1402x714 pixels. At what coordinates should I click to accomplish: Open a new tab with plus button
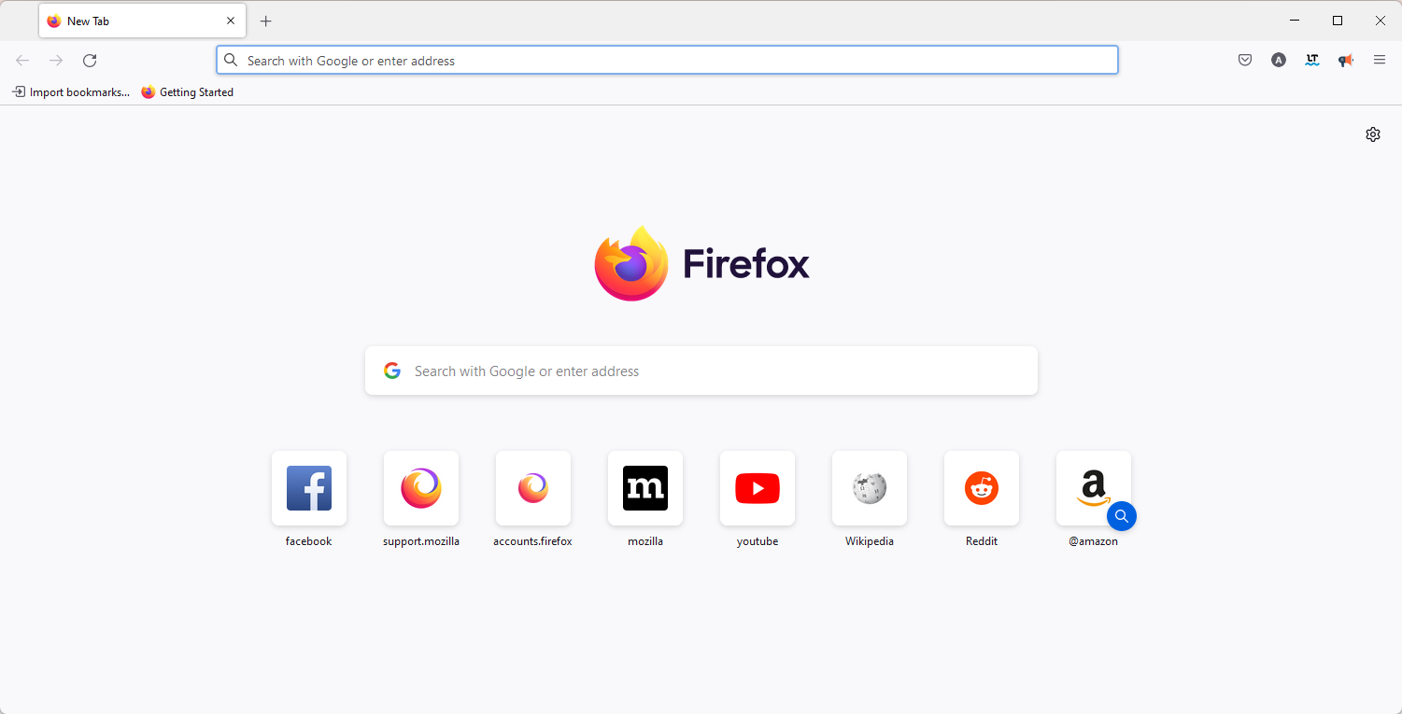pos(266,21)
